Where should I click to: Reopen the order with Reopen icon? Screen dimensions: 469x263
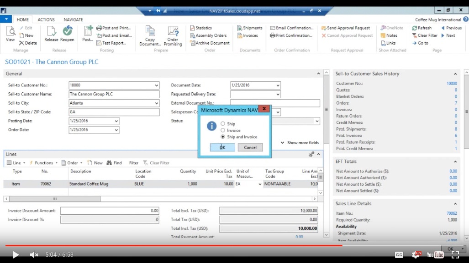[67, 34]
